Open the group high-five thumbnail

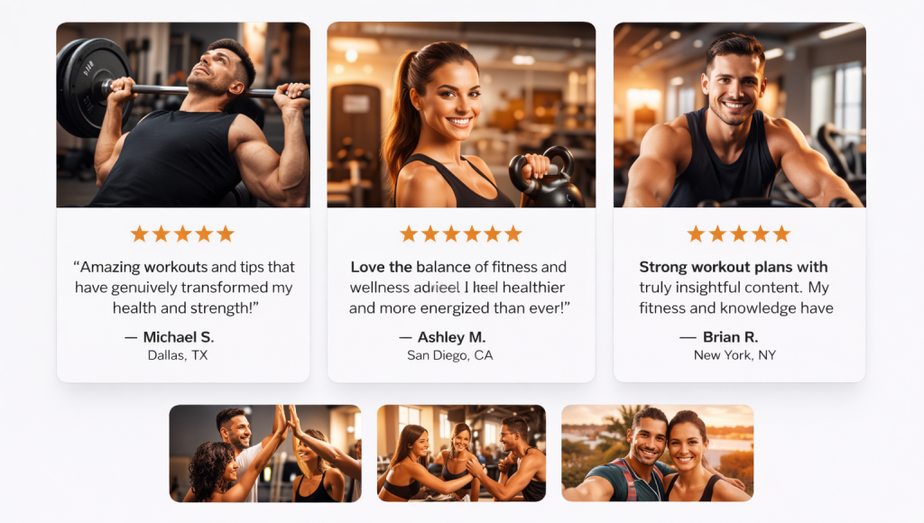pos(265,454)
